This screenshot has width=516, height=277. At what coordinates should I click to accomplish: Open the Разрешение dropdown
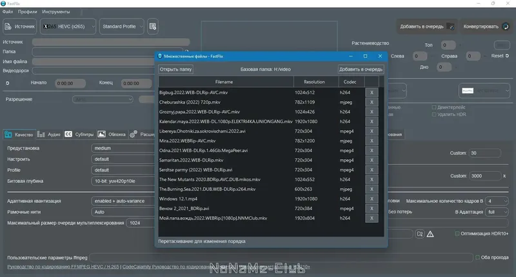[103, 99]
